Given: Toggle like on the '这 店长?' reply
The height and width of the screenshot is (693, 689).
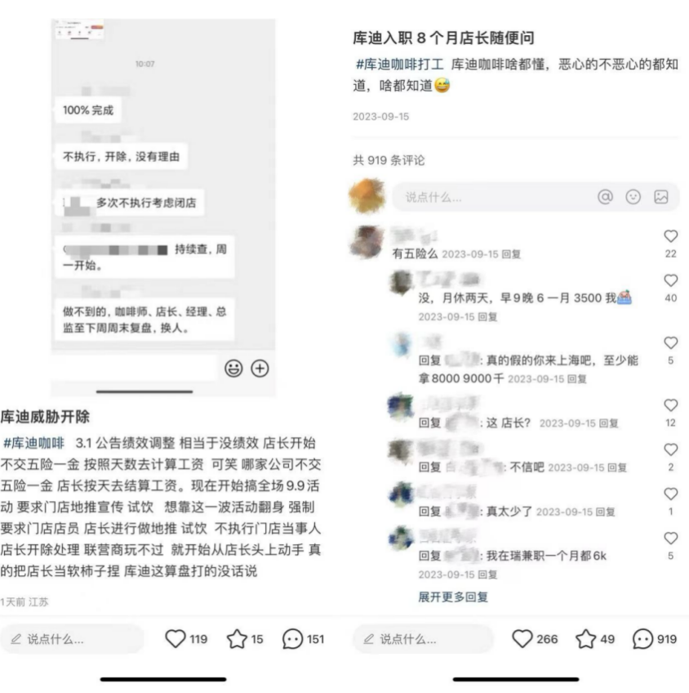Looking at the screenshot, I should 670,405.
